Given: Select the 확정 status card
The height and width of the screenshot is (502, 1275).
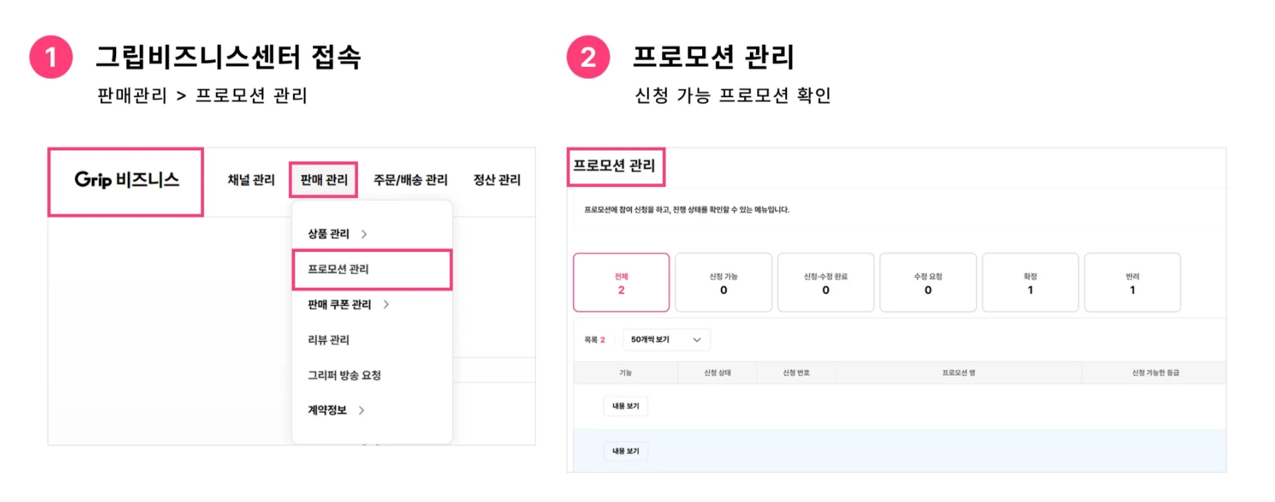Looking at the screenshot, I should tap(1030, 283).
